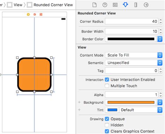Viewport: 165px width, 134px height.
Task: Toggle the Opaque checkbox
Action: (x=107, y=119)
